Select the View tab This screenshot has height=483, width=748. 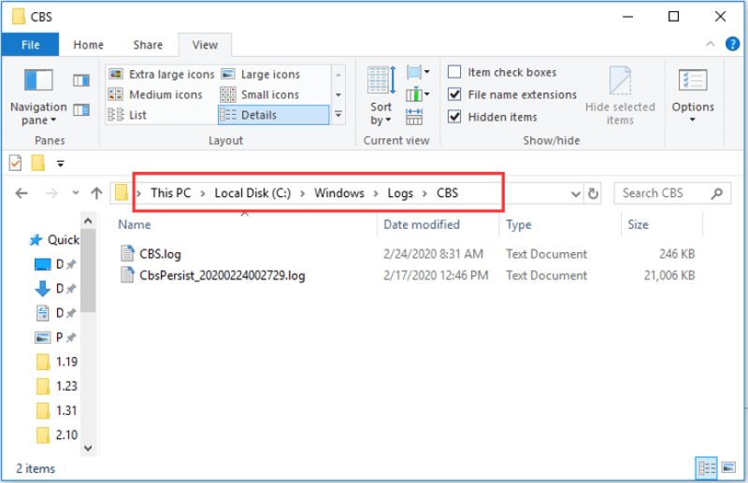pos(205,45)
